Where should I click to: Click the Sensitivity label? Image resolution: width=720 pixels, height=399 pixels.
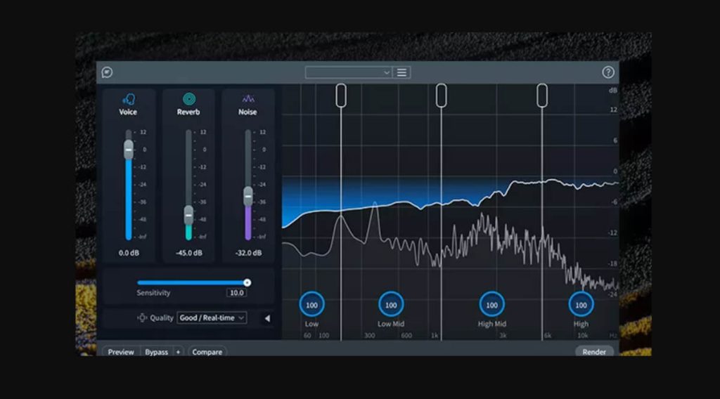tap(153, 293)
